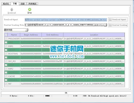
Task: Select the EBR2 name cell
Action: [14, 69]
